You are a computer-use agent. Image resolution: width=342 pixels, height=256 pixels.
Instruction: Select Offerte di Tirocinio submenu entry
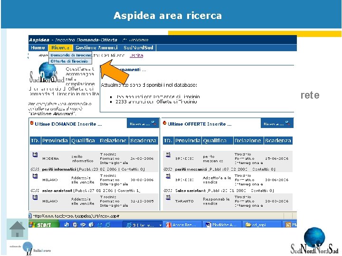(70, 61)
